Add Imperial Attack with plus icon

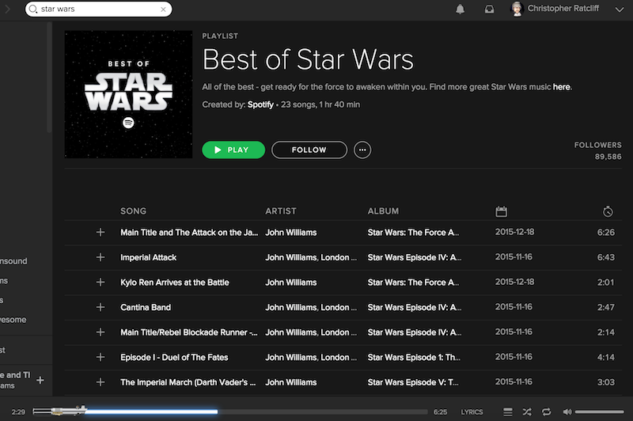(x=100, y=257)
